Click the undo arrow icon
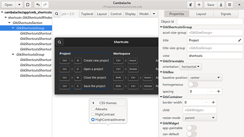 pyautogui.click(x=38, y=5)
